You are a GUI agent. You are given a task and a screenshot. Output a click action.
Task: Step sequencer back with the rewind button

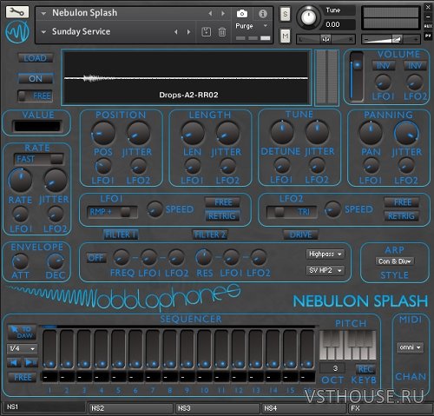(14, 362)
